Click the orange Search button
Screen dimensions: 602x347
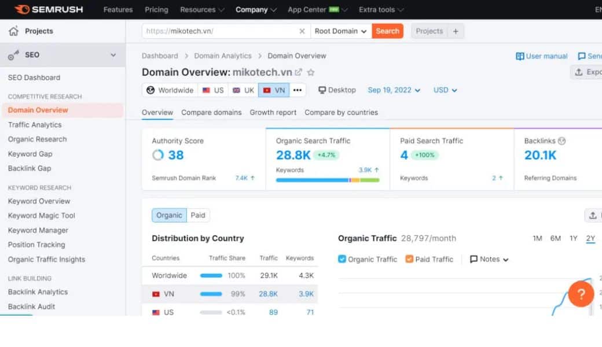387,31
